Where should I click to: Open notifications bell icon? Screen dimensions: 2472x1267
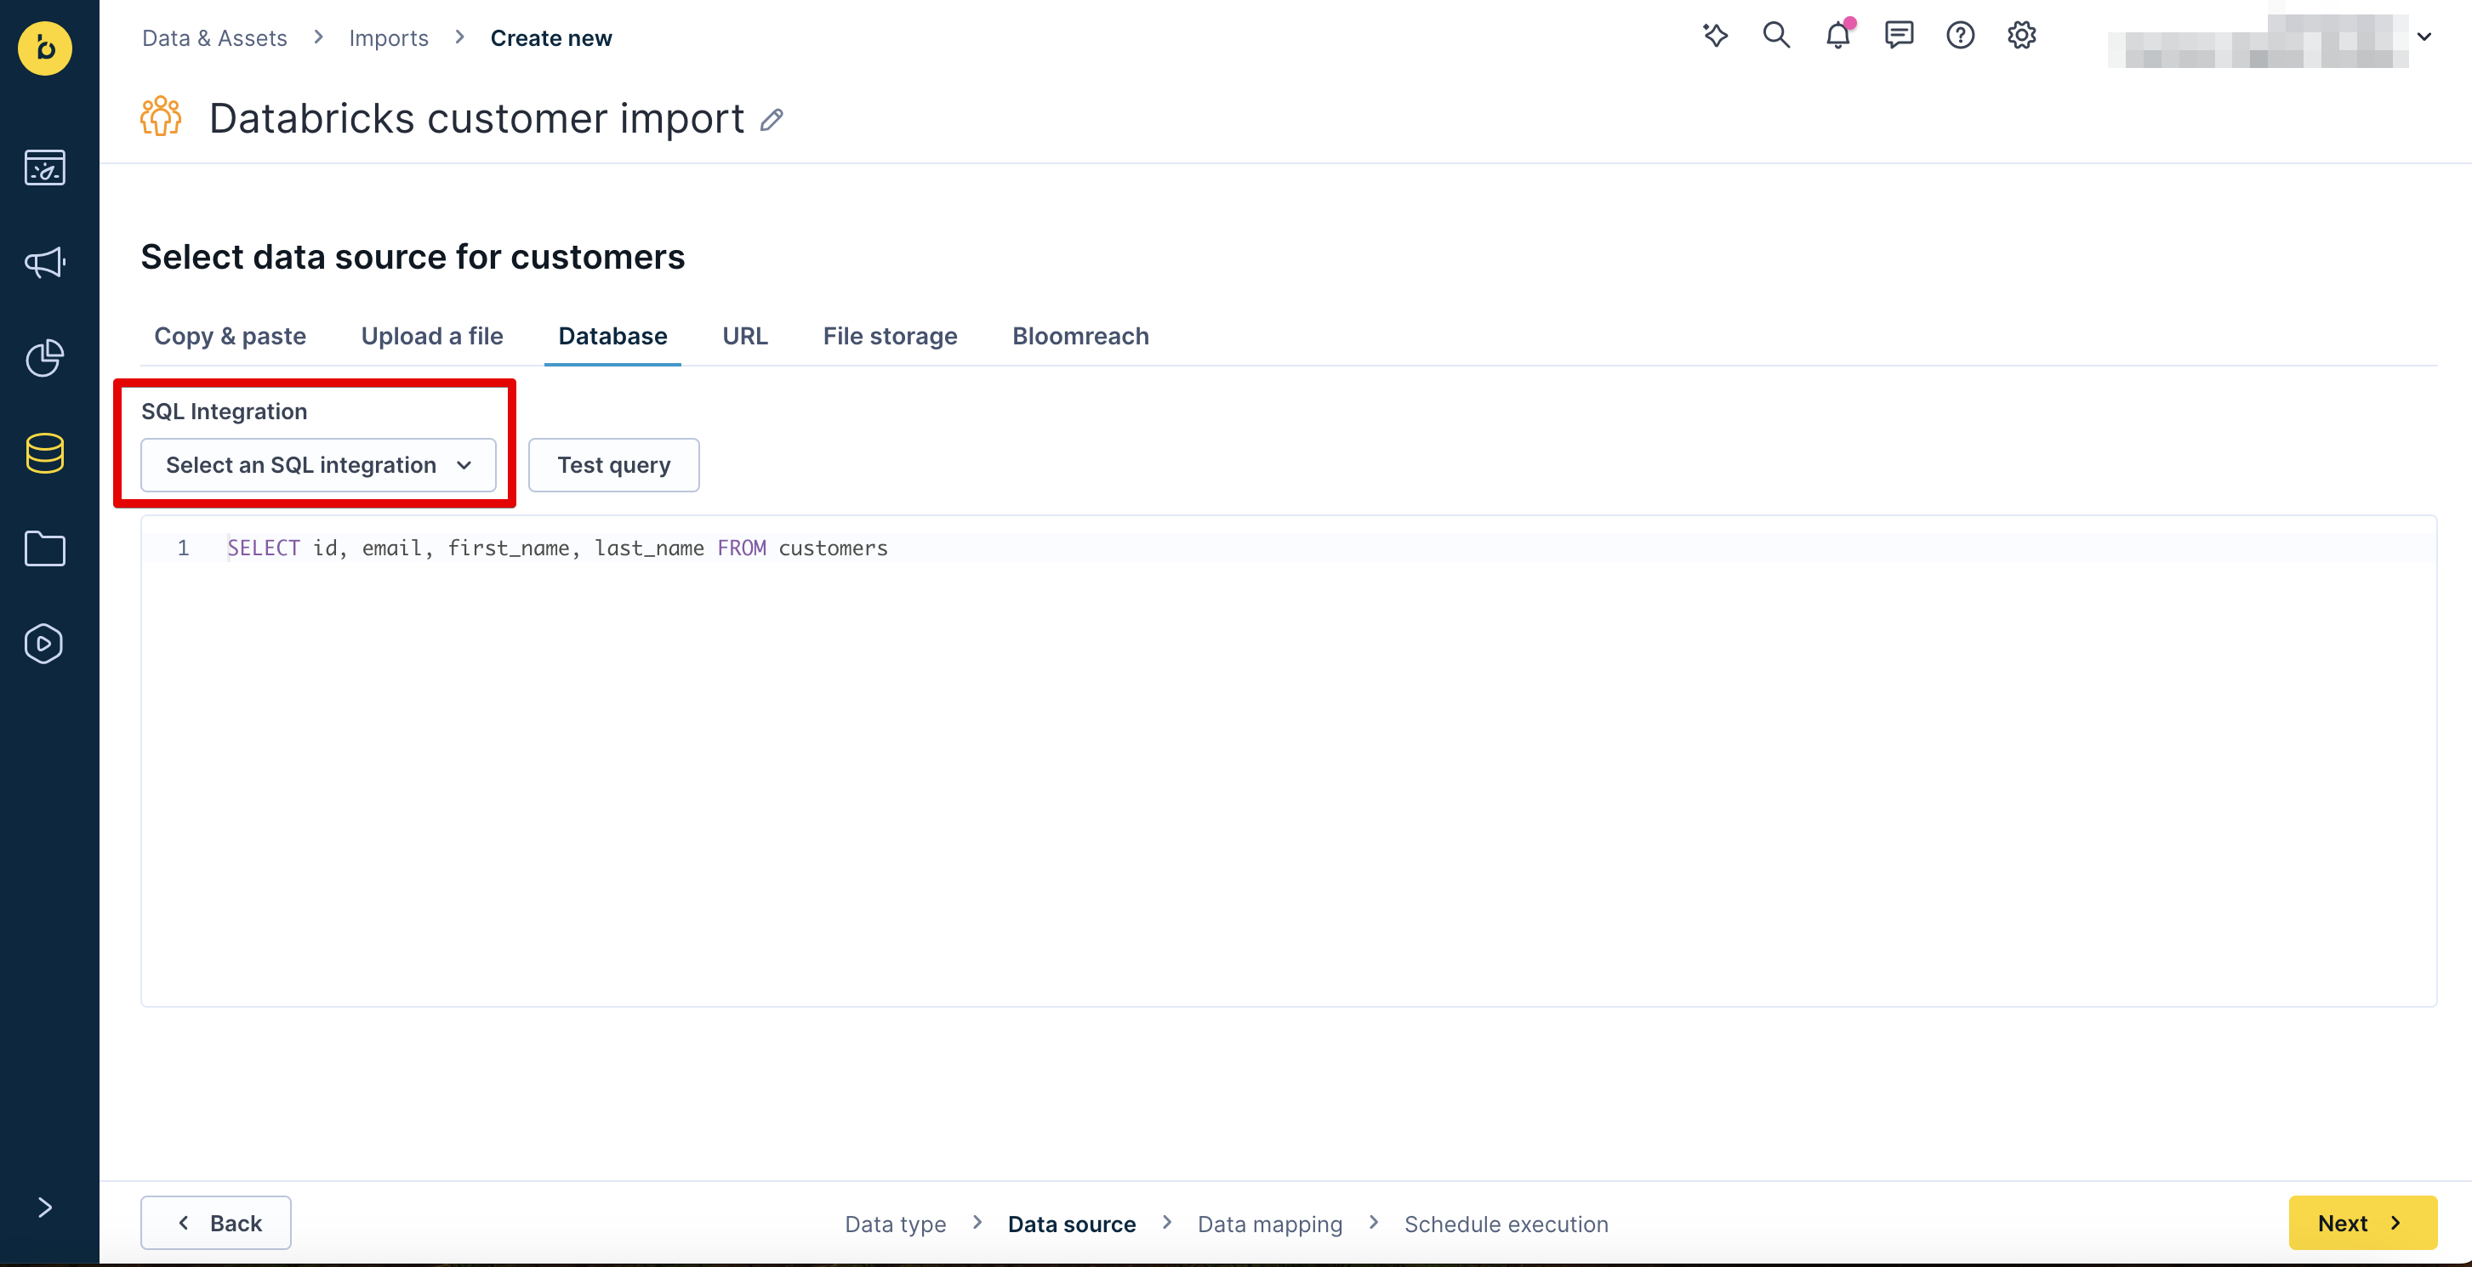coord(1837,37)
